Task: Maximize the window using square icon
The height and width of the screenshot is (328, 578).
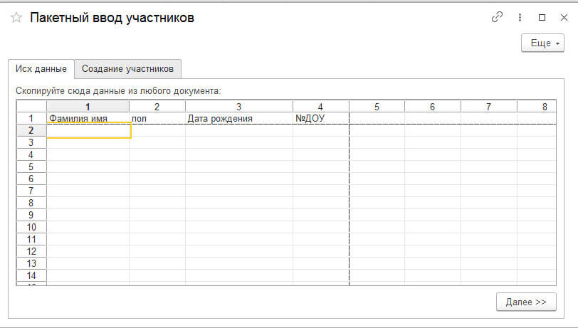Action: [x=542, y=17]
